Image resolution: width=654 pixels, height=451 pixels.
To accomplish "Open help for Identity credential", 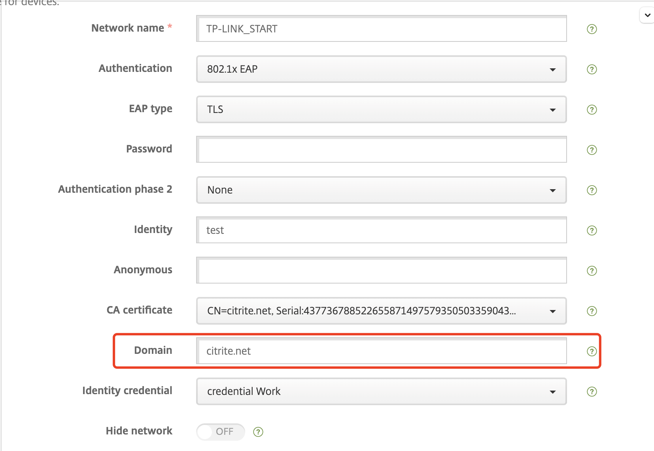I will point(592,392).
